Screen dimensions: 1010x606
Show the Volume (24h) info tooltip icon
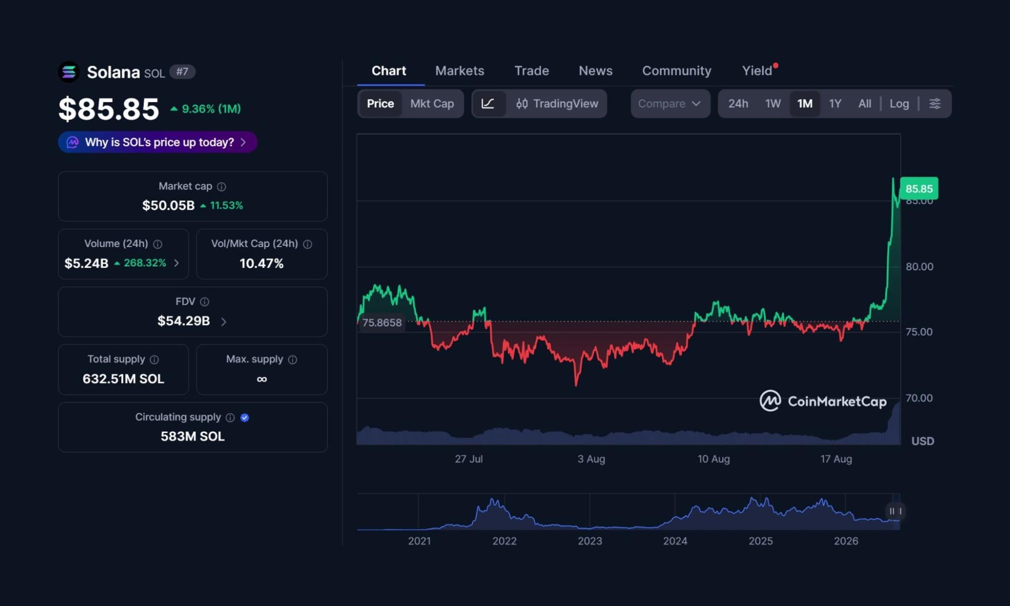coord(158,244)
